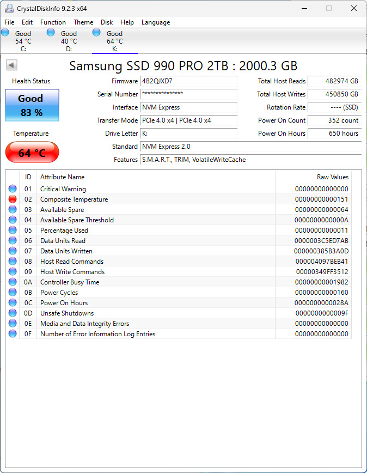Click the status orb for Power Cycles
The image size is (367, 473).
[x=13, y=292]
